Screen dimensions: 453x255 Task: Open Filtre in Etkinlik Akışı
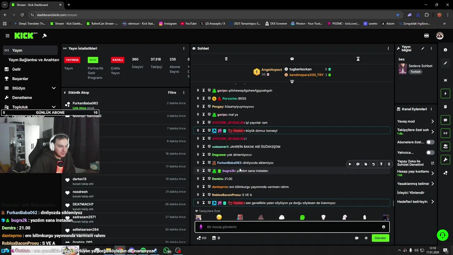(172, 93)
